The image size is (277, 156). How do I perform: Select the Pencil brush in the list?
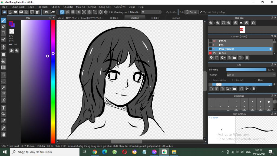pyautogui.click(x=240, y=41)
